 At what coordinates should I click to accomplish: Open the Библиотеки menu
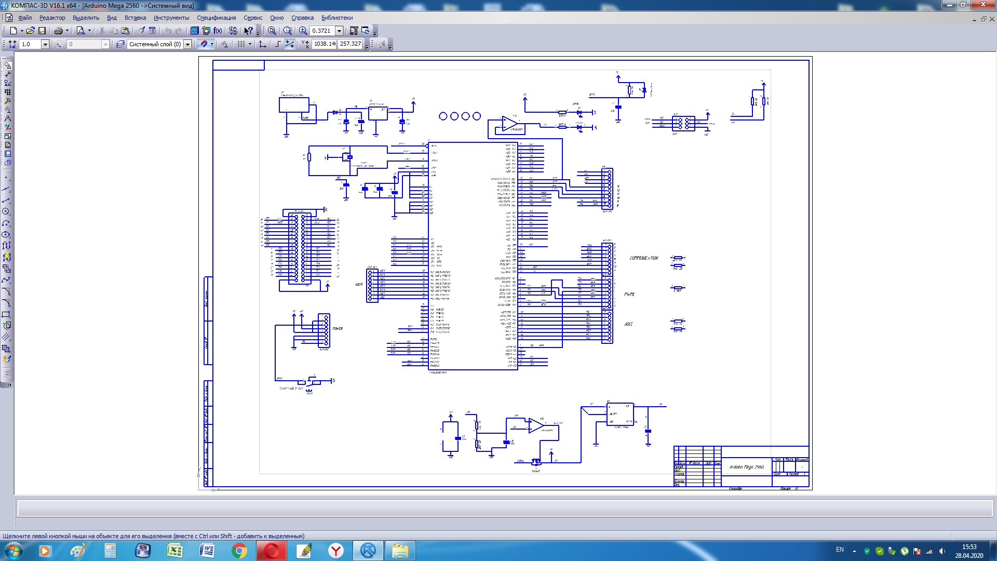(337, 18)
